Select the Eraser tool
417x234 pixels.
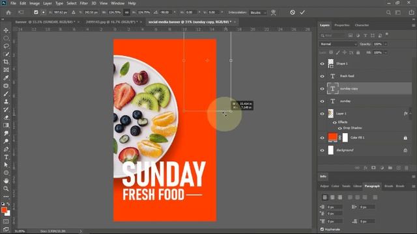pos(6,117)
